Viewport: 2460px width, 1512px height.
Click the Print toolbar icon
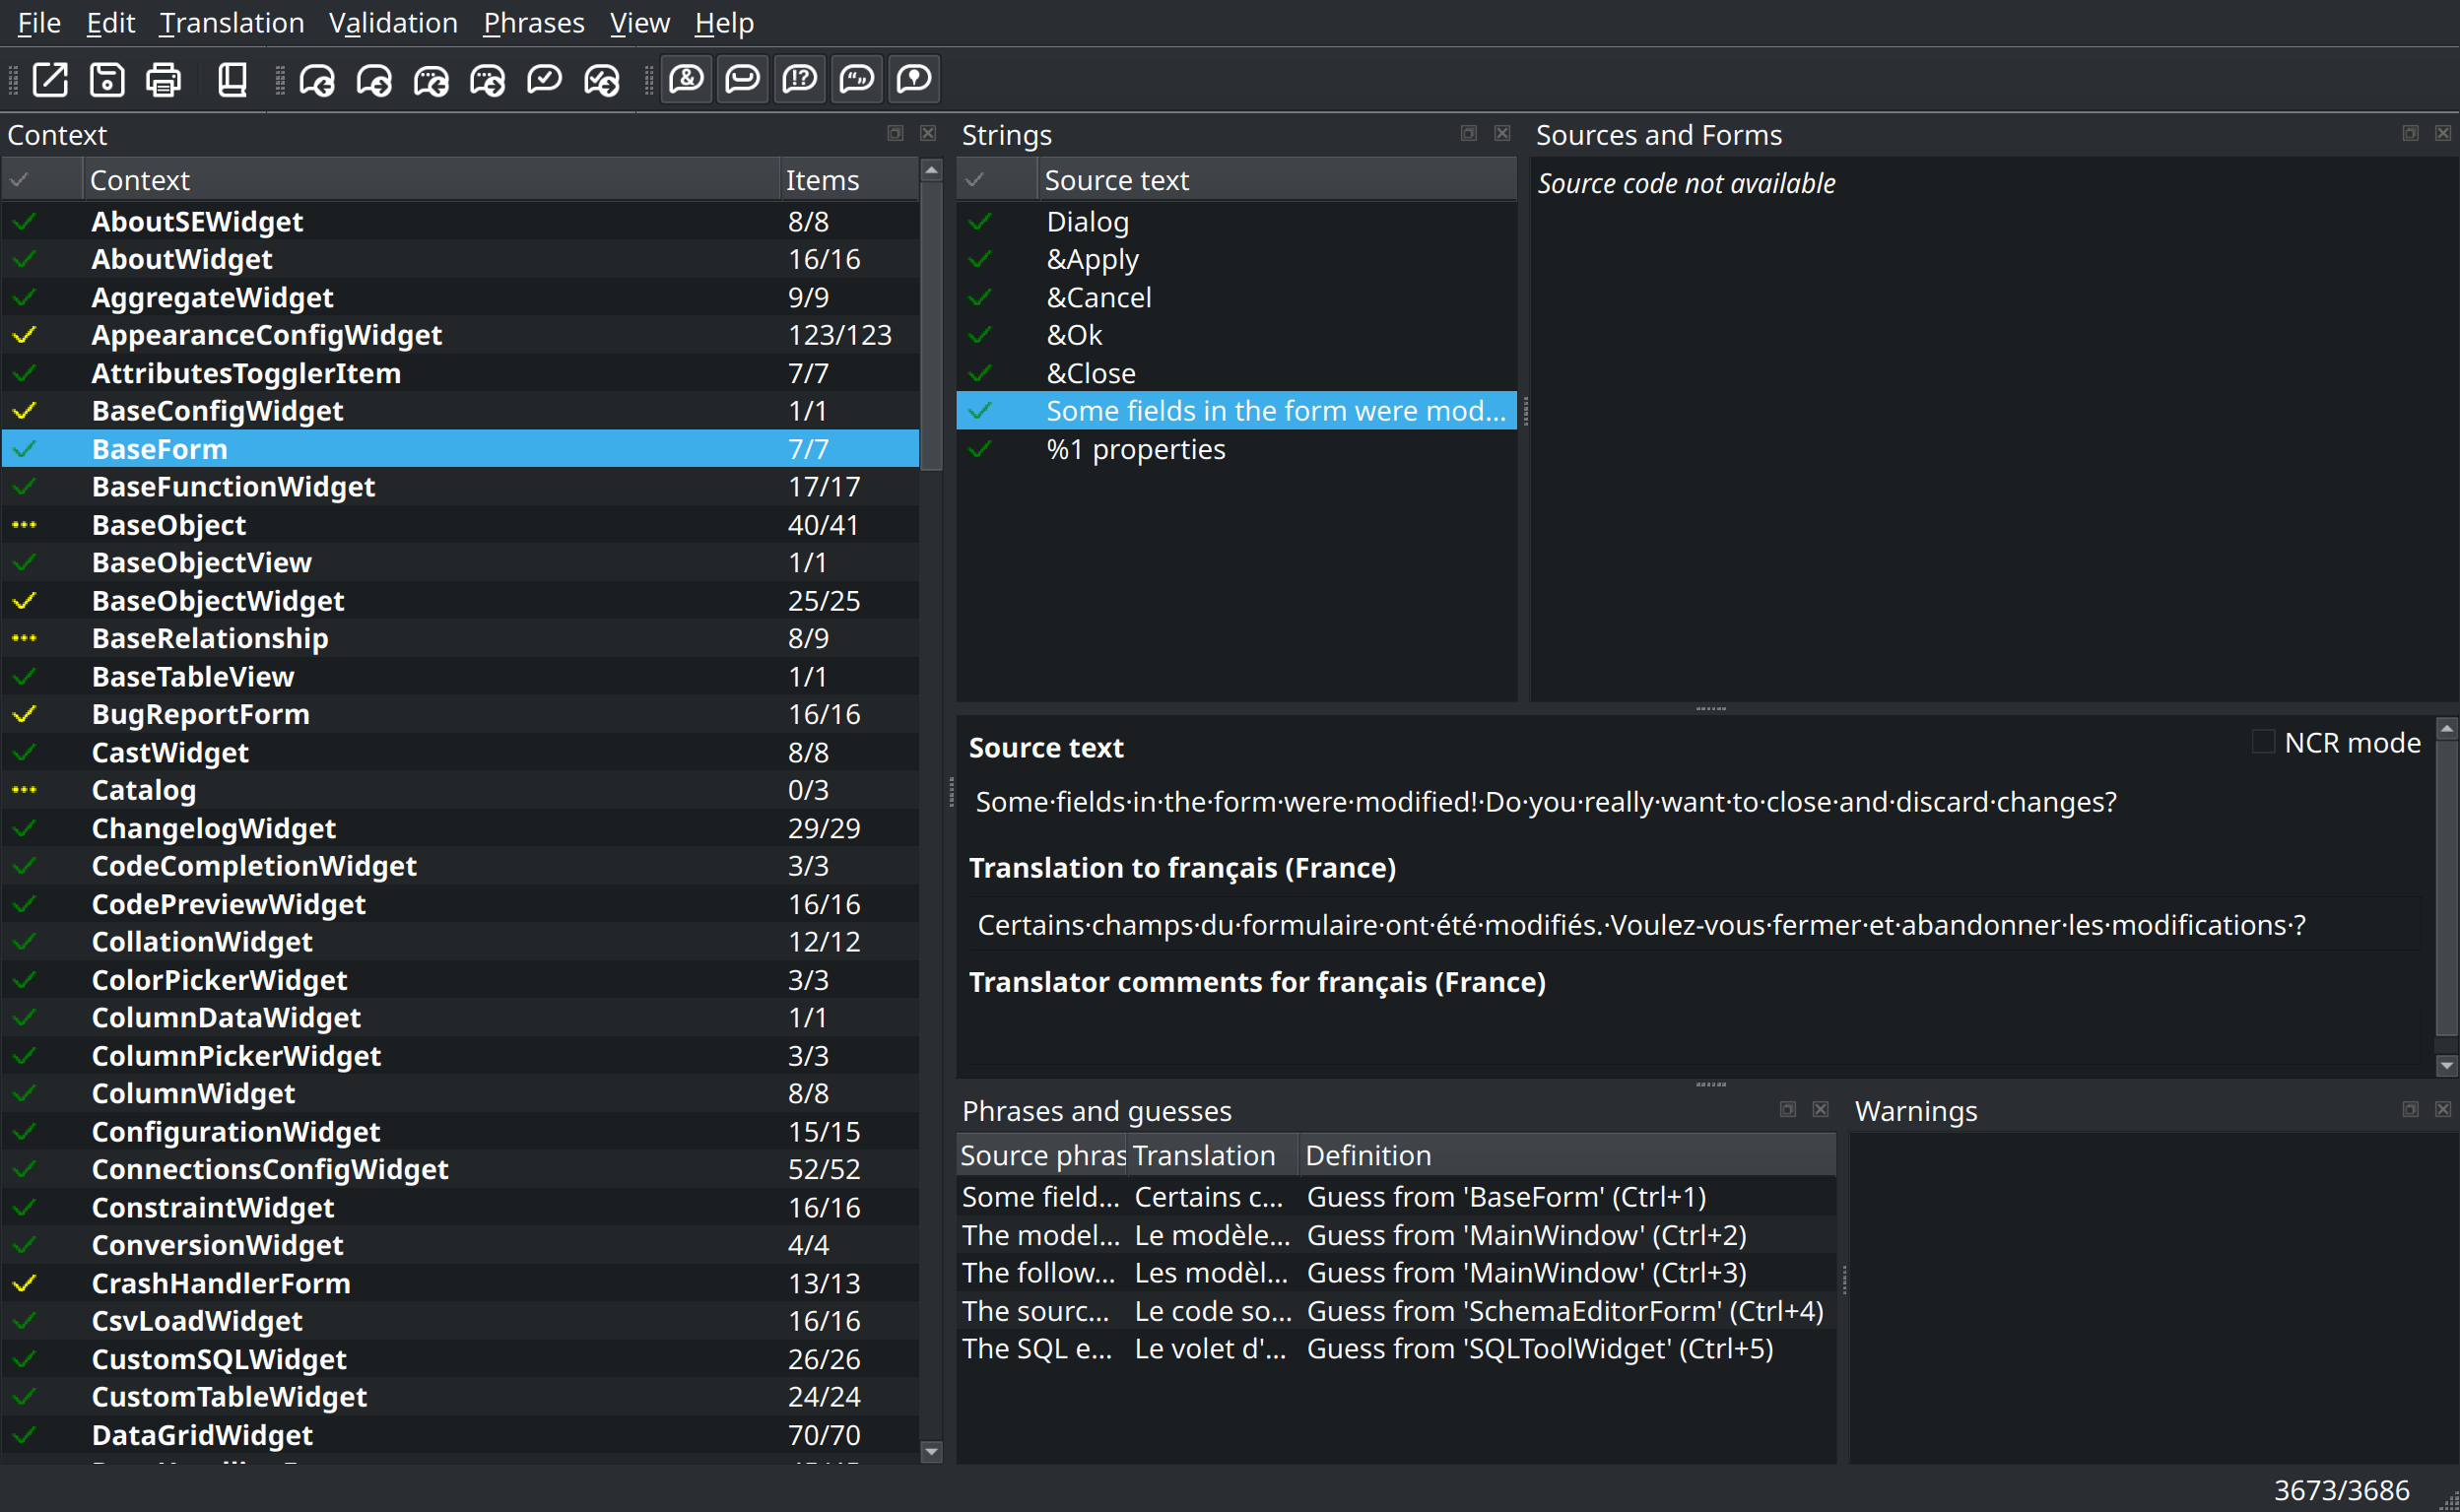[x=164, y=79]
